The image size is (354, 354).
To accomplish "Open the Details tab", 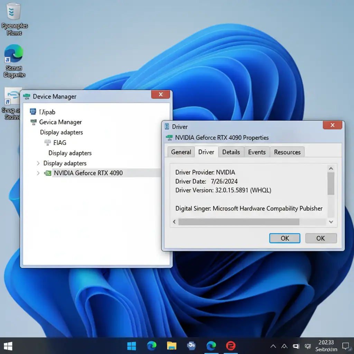I will (231, 152).
